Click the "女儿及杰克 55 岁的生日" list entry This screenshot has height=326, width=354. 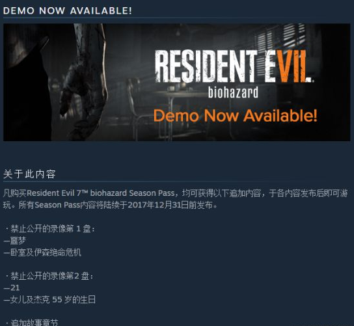[49, 299]
